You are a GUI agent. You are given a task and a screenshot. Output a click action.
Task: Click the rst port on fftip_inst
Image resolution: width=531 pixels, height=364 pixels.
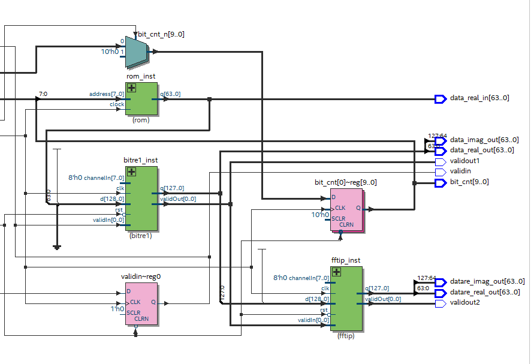[324, 310]
